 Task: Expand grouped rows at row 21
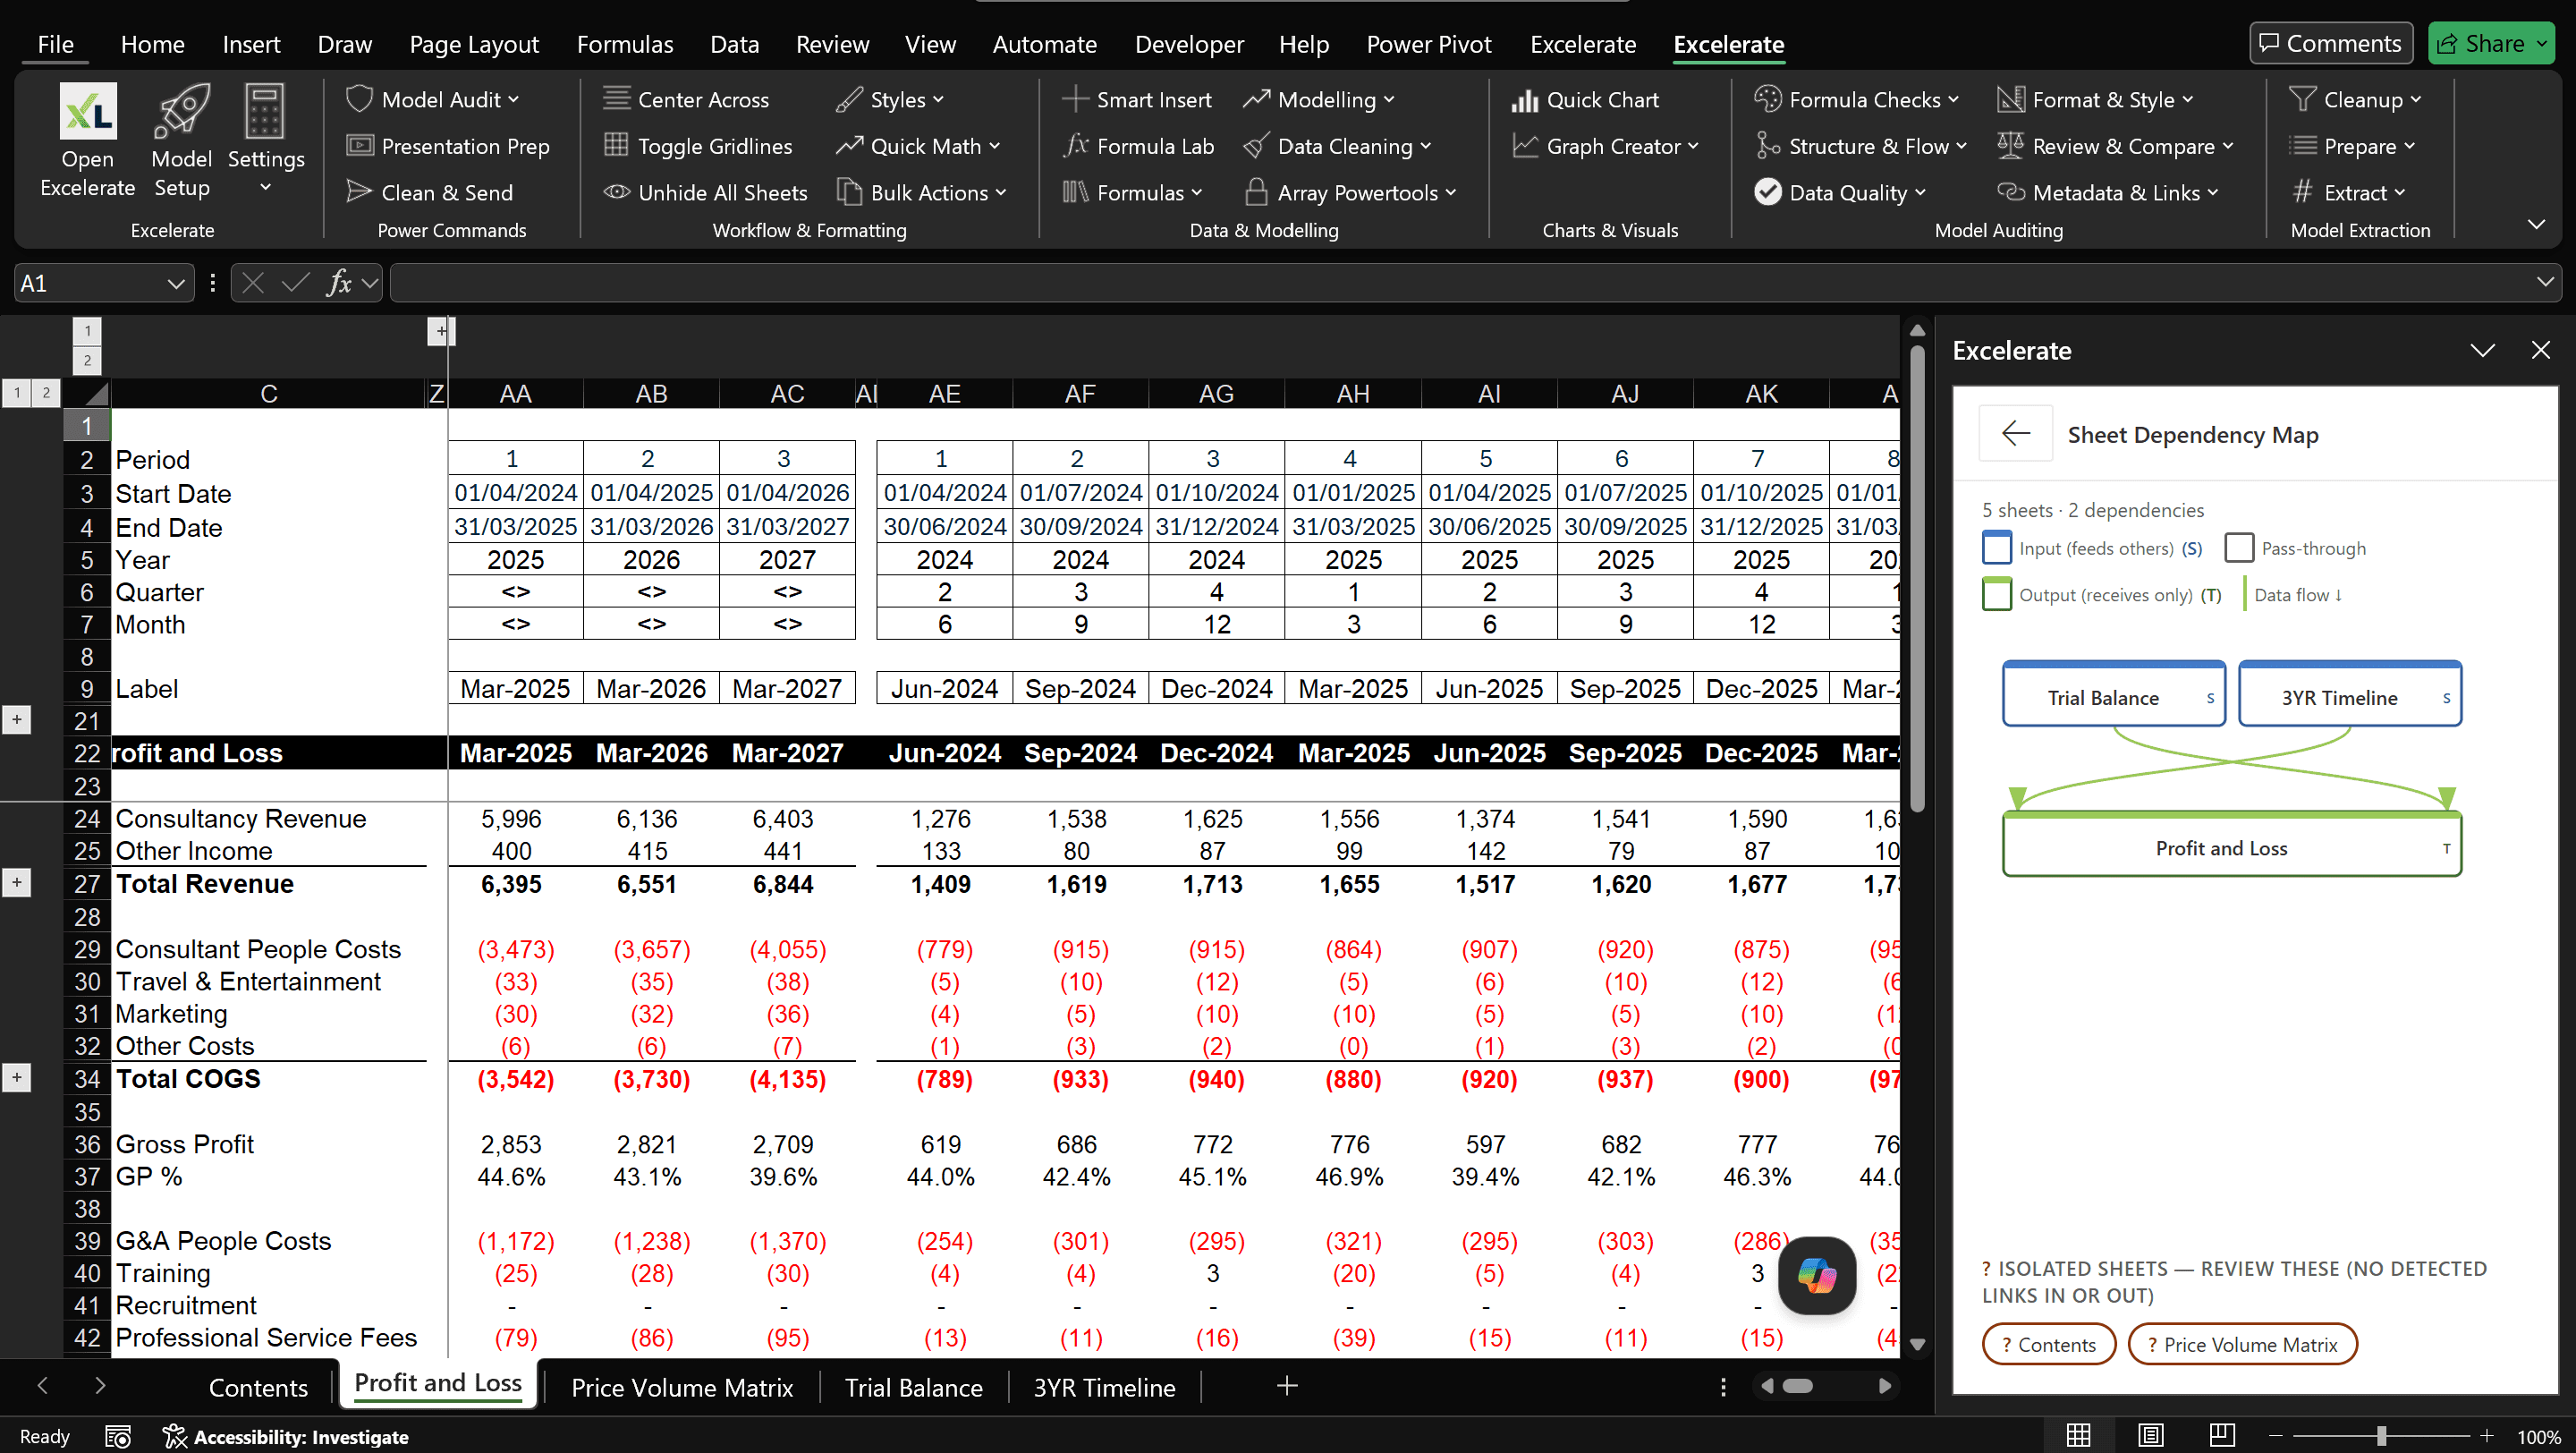point(16,719)
